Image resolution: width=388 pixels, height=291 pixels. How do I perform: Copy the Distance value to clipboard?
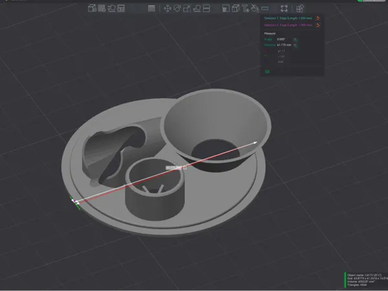(x=296, y=45)
